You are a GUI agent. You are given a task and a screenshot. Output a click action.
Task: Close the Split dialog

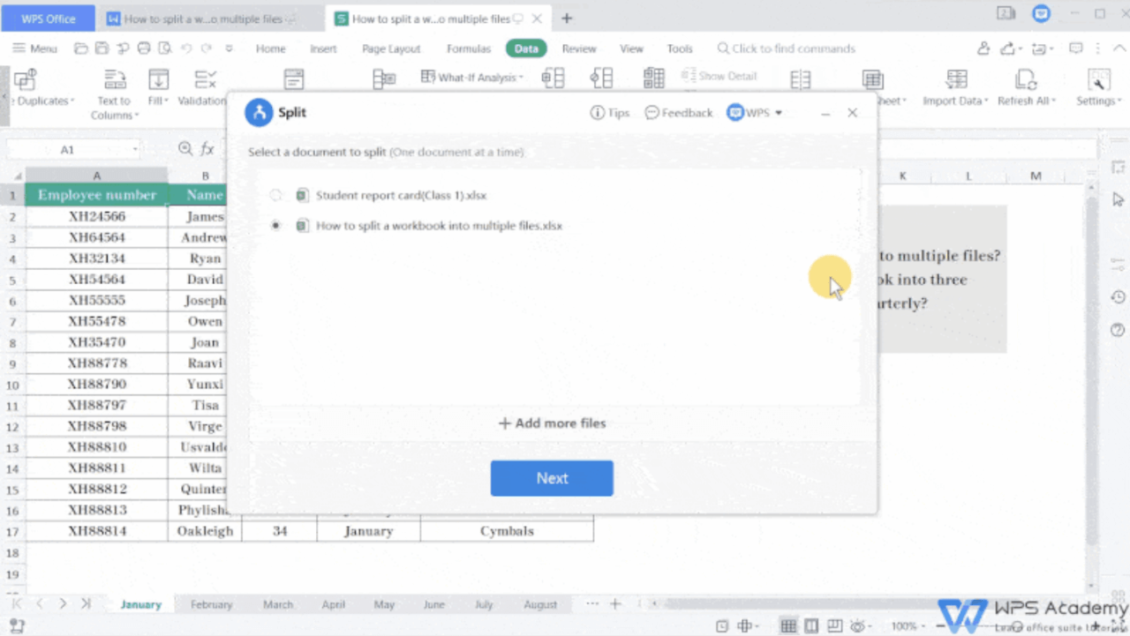tap(852, 113)
